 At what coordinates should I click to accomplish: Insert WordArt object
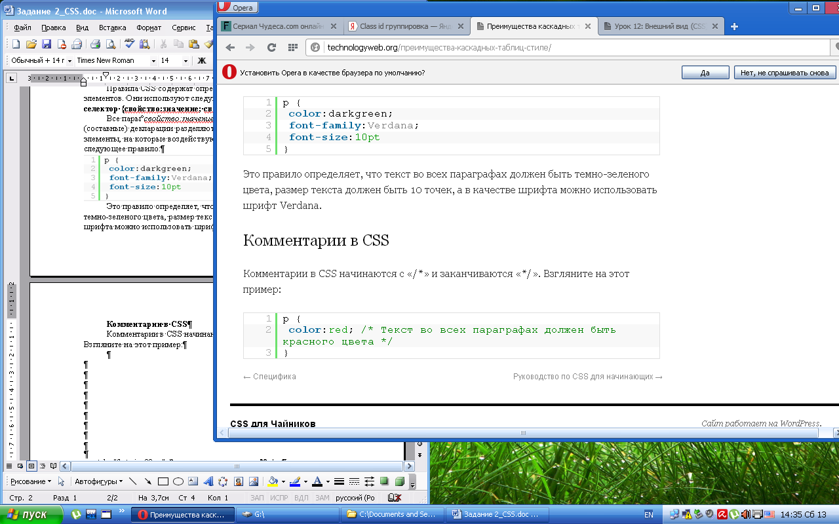click(208, 481)
